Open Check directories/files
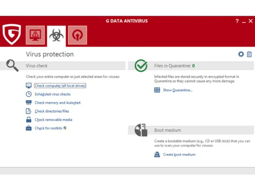The image size is (255, 191). [52, 111]
